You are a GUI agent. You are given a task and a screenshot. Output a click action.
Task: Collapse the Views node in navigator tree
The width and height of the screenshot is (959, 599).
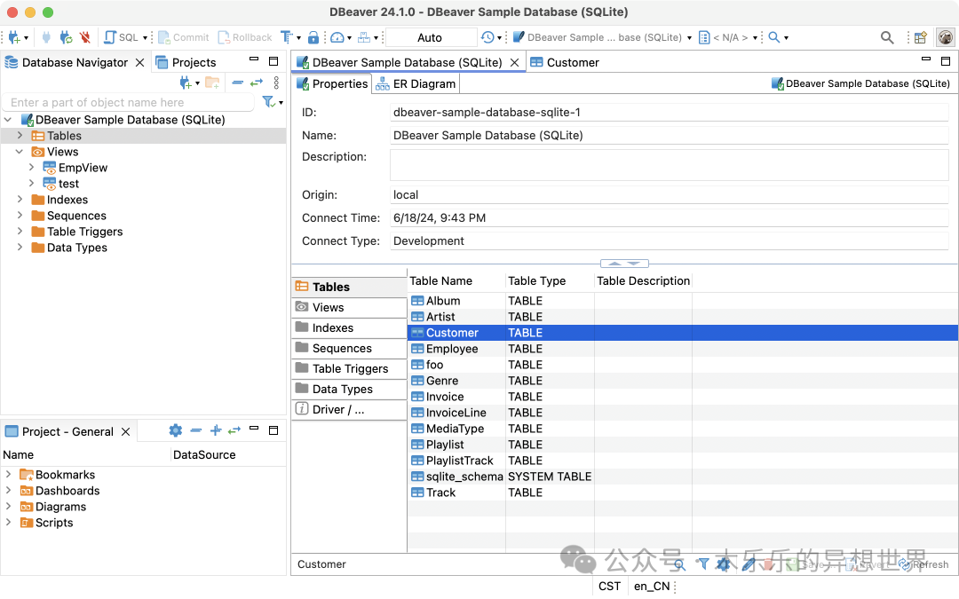tap(20, 152)
